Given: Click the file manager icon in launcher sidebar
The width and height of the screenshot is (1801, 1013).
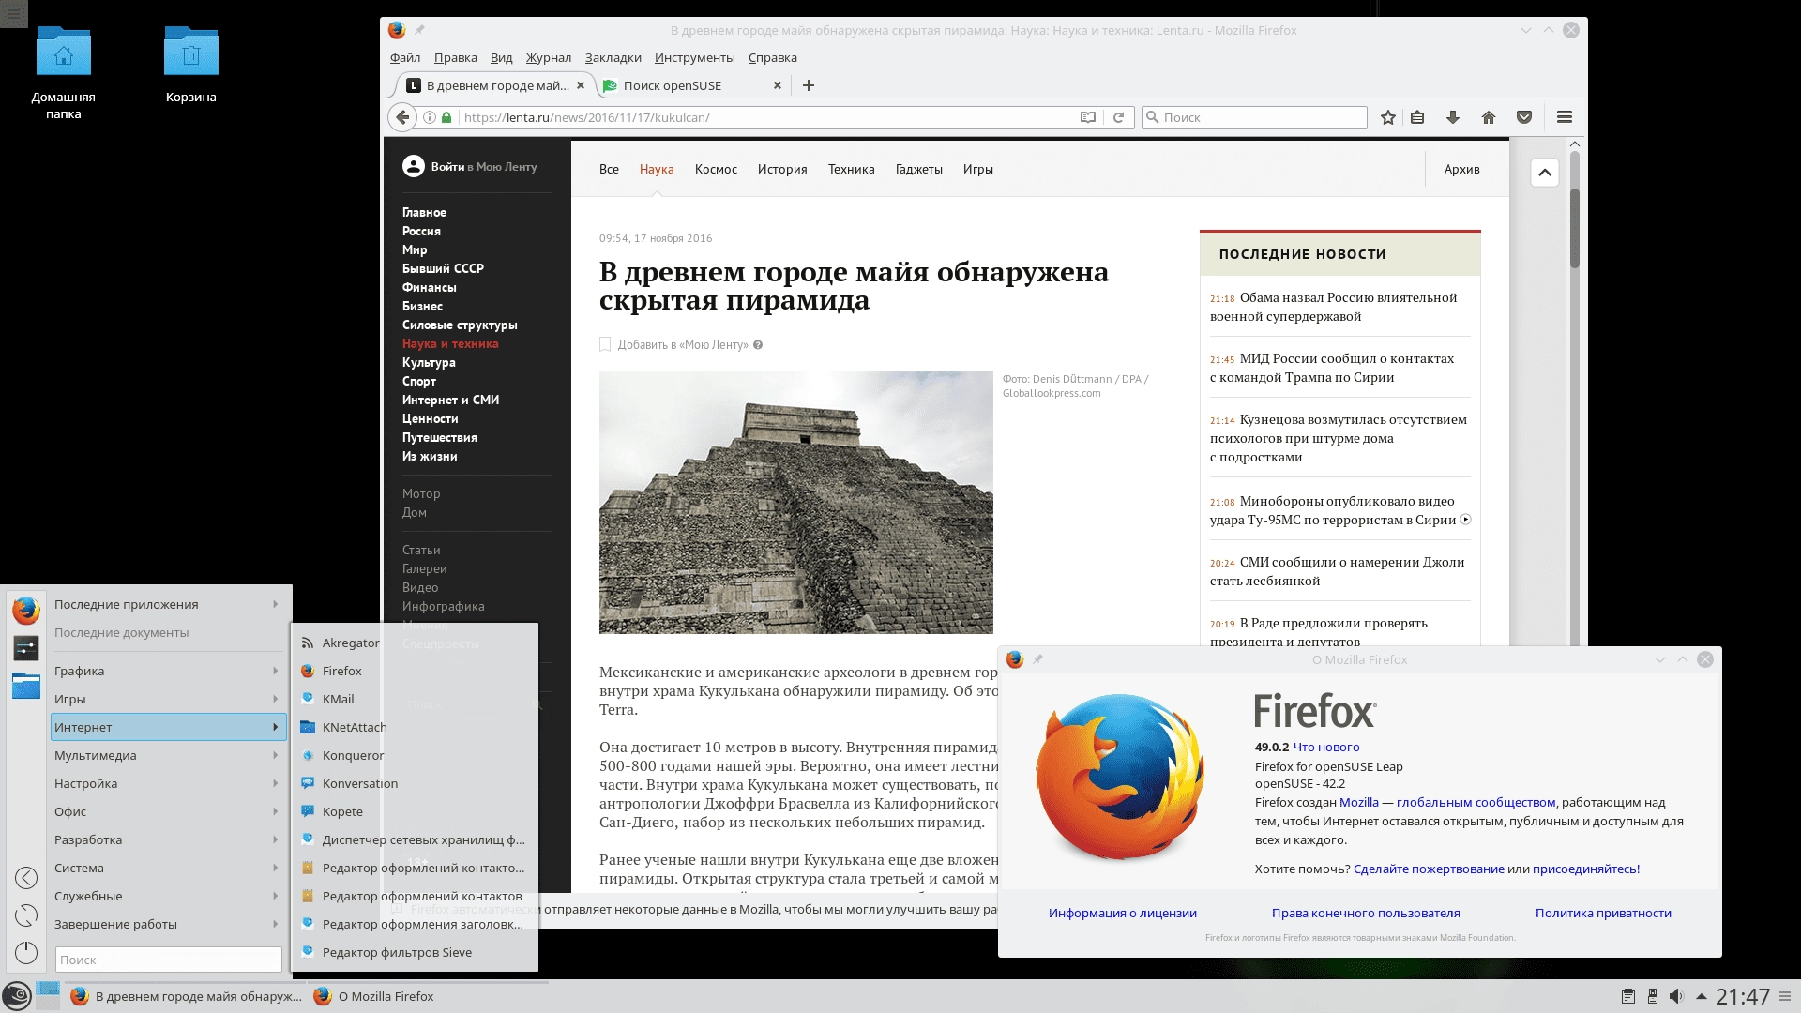Looking at the screenshot, I should point(26,686).
